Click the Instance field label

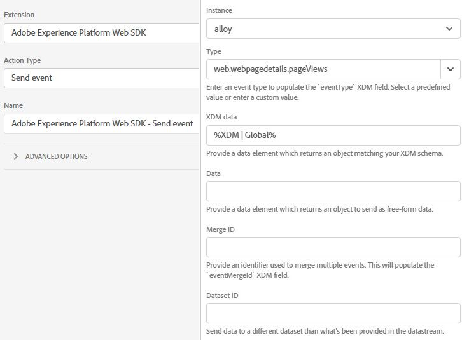coord(219,10)
